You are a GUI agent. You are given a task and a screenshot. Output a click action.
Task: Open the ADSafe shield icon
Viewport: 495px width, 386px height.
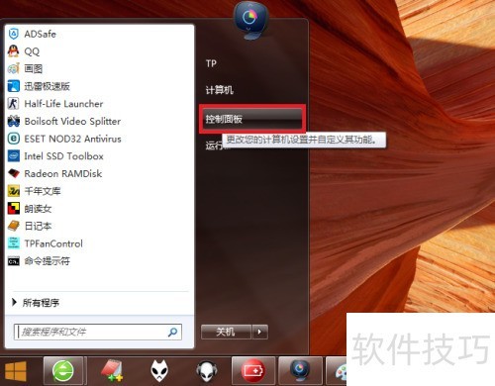coord(14,34)
